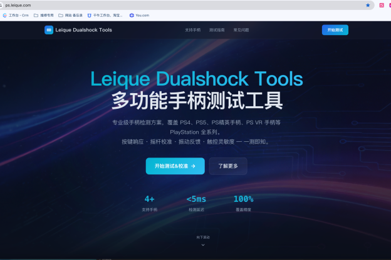
Task: Click the 4+ stat value
Action: [x=149, y=199]
